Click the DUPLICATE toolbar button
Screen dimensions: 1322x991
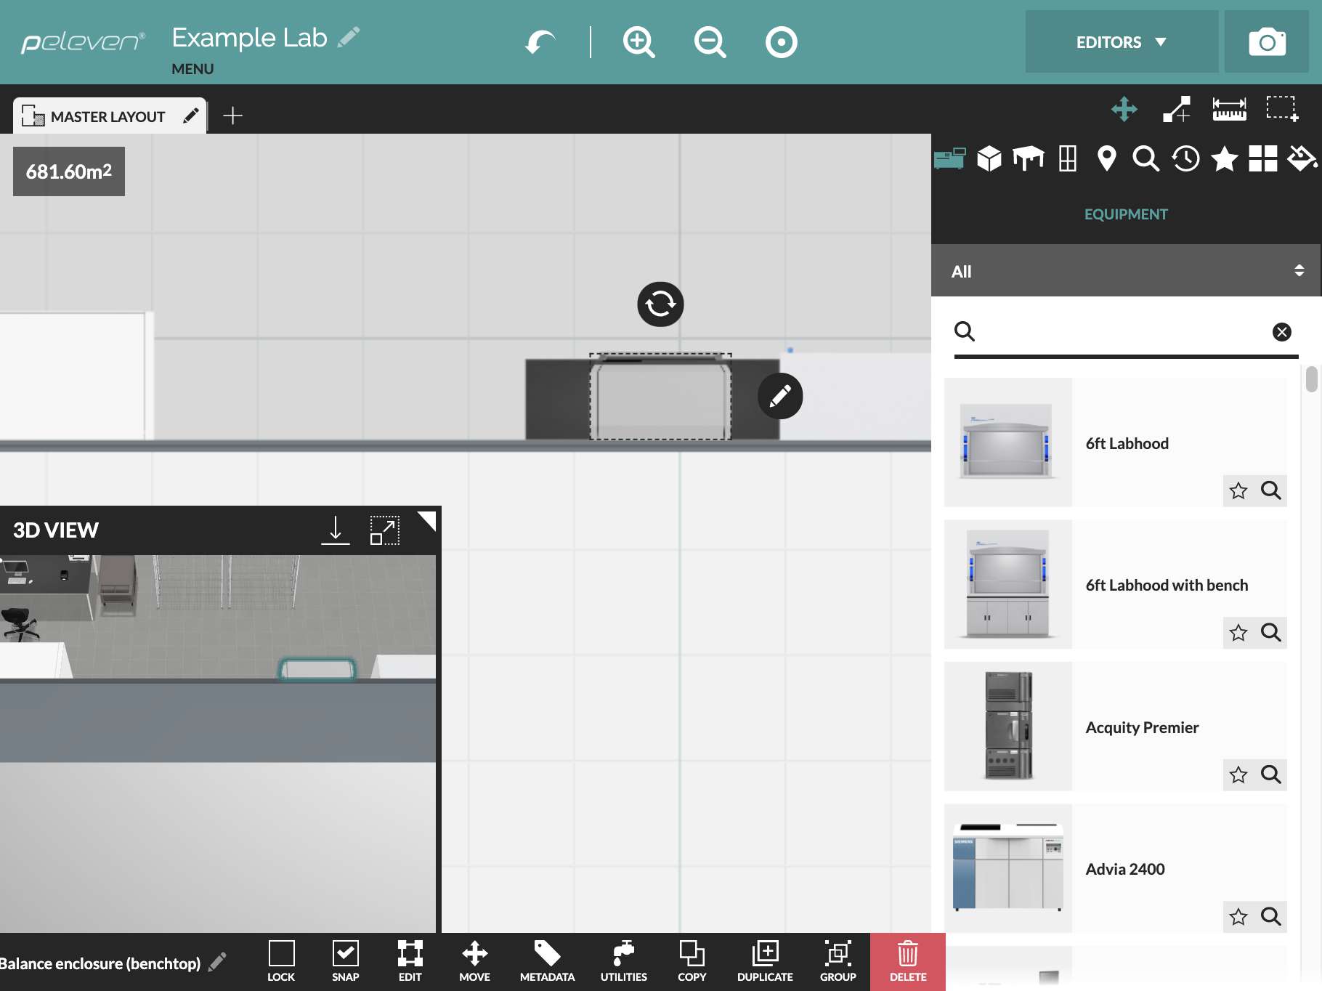(x=765, y=960)
